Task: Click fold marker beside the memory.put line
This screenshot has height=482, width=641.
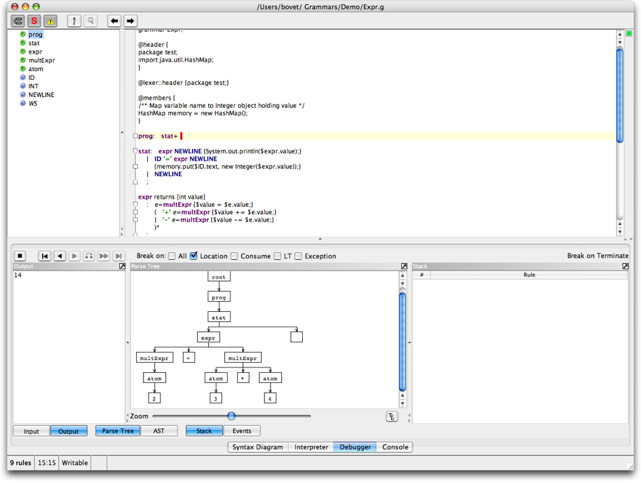Action: pyautogui.click(x=135, y=167)
